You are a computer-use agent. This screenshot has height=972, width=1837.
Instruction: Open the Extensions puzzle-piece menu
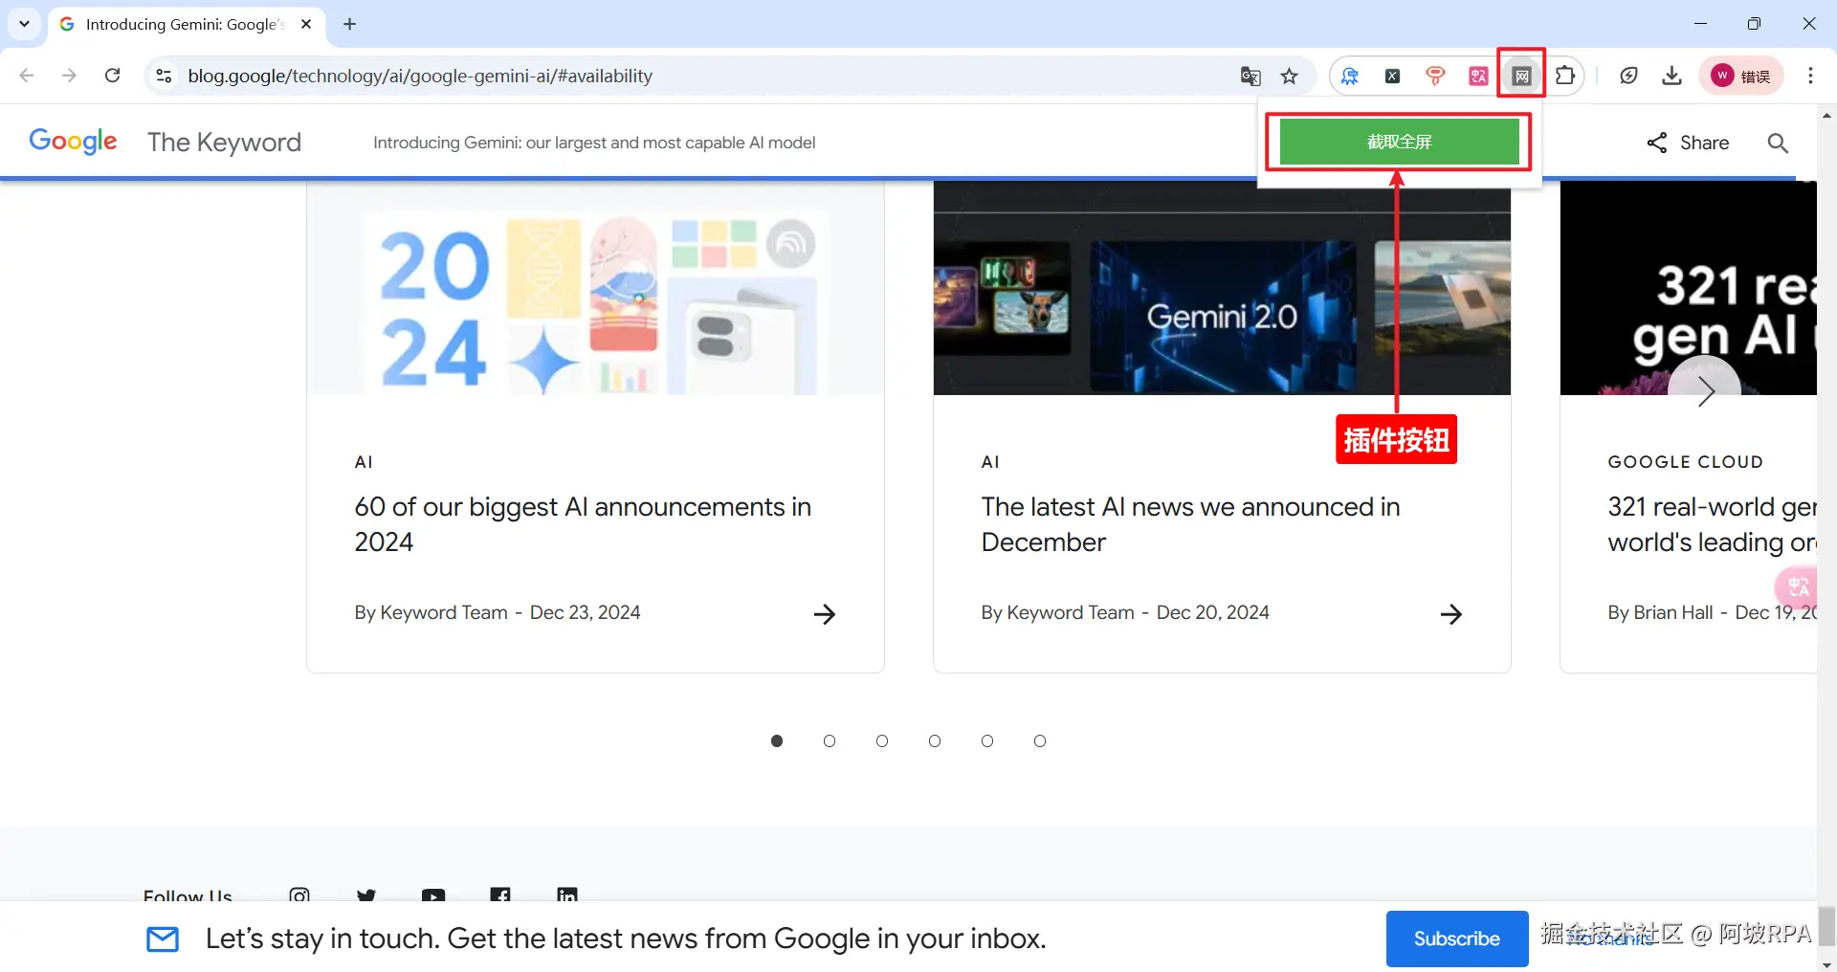tap(1565, 76)
